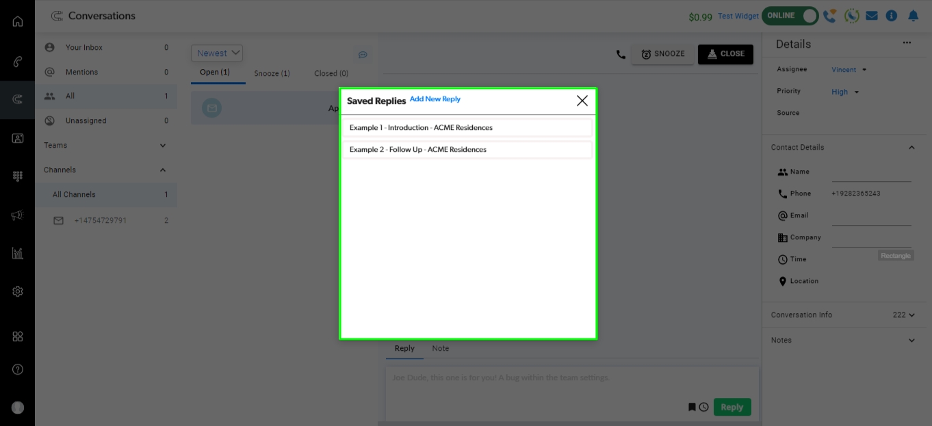Image resolution: width=932 pixels, height=426 pixels.
Task: Open the Priority High dropdown
Action: [845, 92]
